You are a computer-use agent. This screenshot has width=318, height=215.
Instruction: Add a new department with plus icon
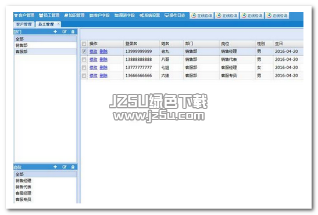(55, 32)
